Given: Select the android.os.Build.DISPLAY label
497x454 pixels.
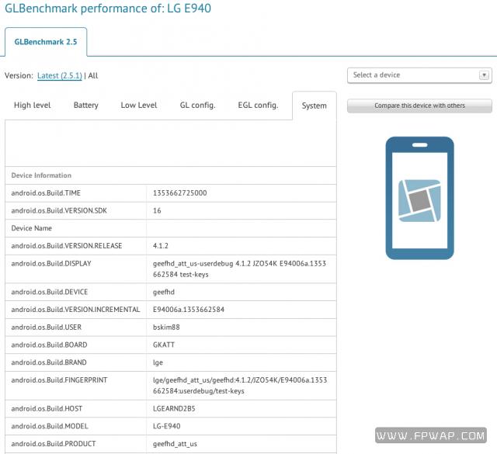Looking at the screenshot, I should (51, 264).
